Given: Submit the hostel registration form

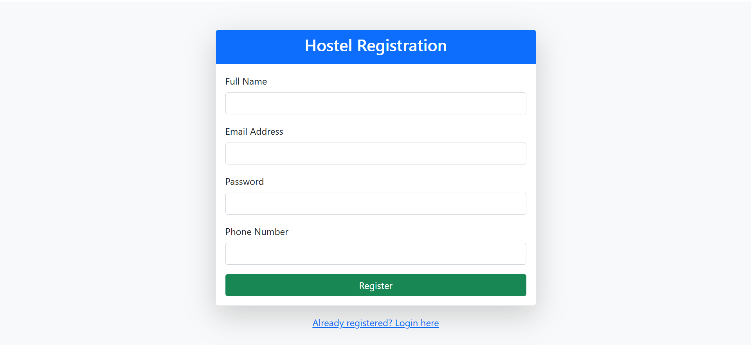Looking at the screenshot, I should (376, 285).
